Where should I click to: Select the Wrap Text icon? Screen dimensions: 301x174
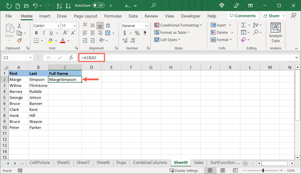(108, 25)
